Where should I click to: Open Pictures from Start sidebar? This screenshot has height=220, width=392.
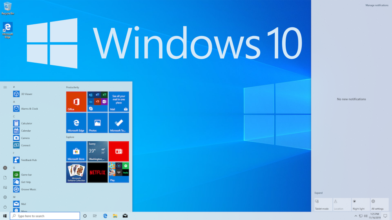tap(5, 188)
